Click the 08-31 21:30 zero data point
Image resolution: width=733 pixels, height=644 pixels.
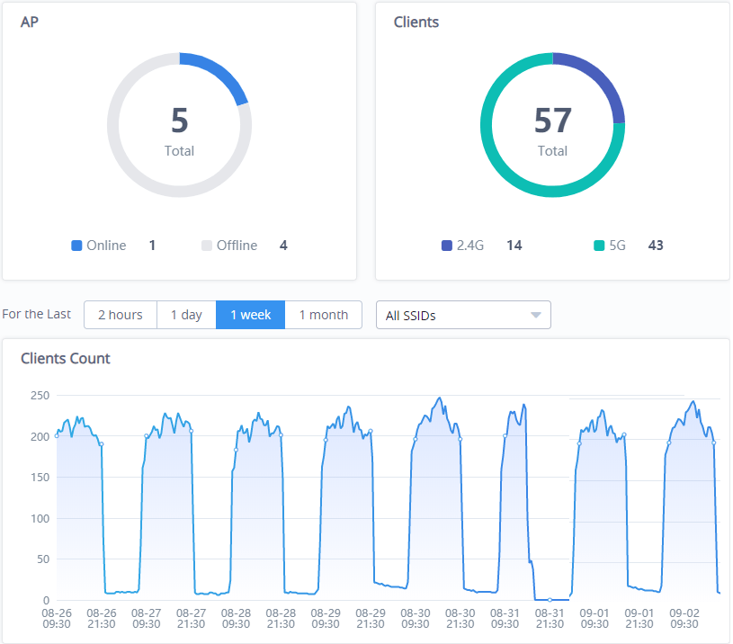click(x=550, y=599)
